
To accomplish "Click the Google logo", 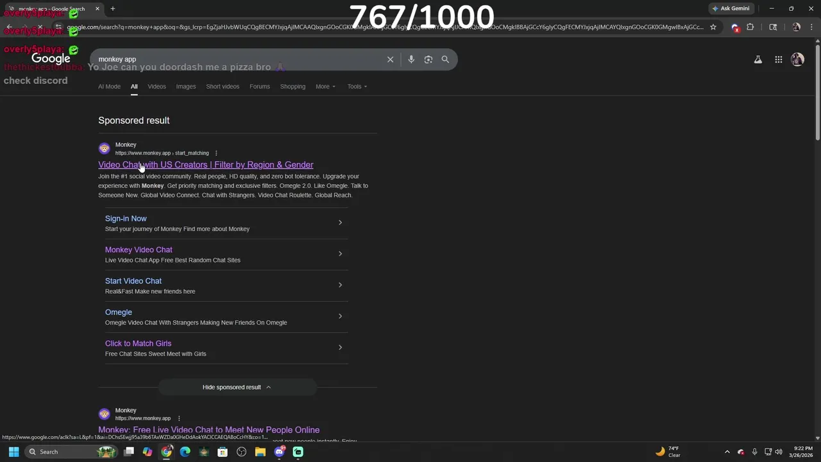I will pyautogui.click(x=51, y=59).
